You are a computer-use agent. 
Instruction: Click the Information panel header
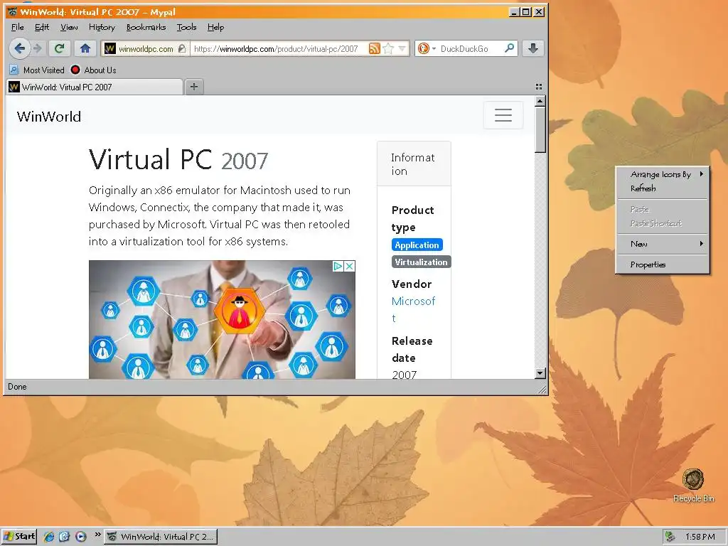tap(414, 164)
